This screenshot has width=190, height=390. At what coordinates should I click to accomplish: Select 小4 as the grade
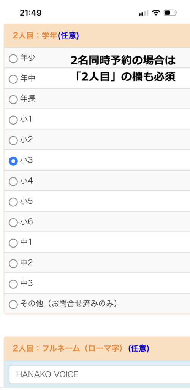click(x=13, y=182)
